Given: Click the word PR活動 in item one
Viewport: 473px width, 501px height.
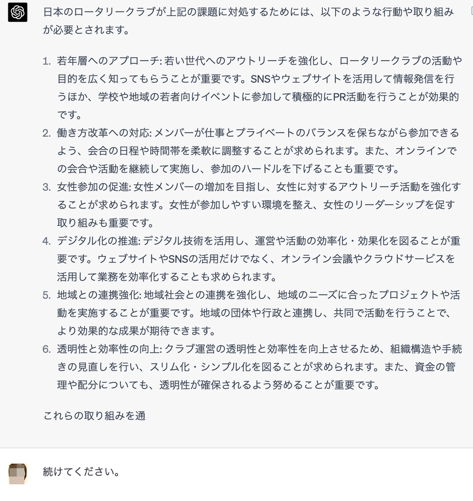Looking at the screenshot, I should [353, 97].
